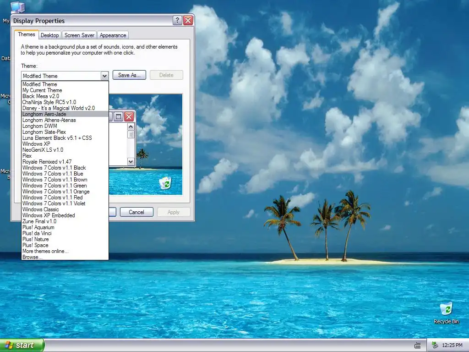
Task: Click the Display Properties help question icon
Action: [x=177, y=20]
